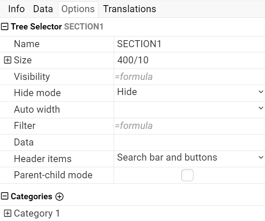Screen dimensions: 265x221
Task: Click the Filter formula field
Action: (x=189, y=126)
